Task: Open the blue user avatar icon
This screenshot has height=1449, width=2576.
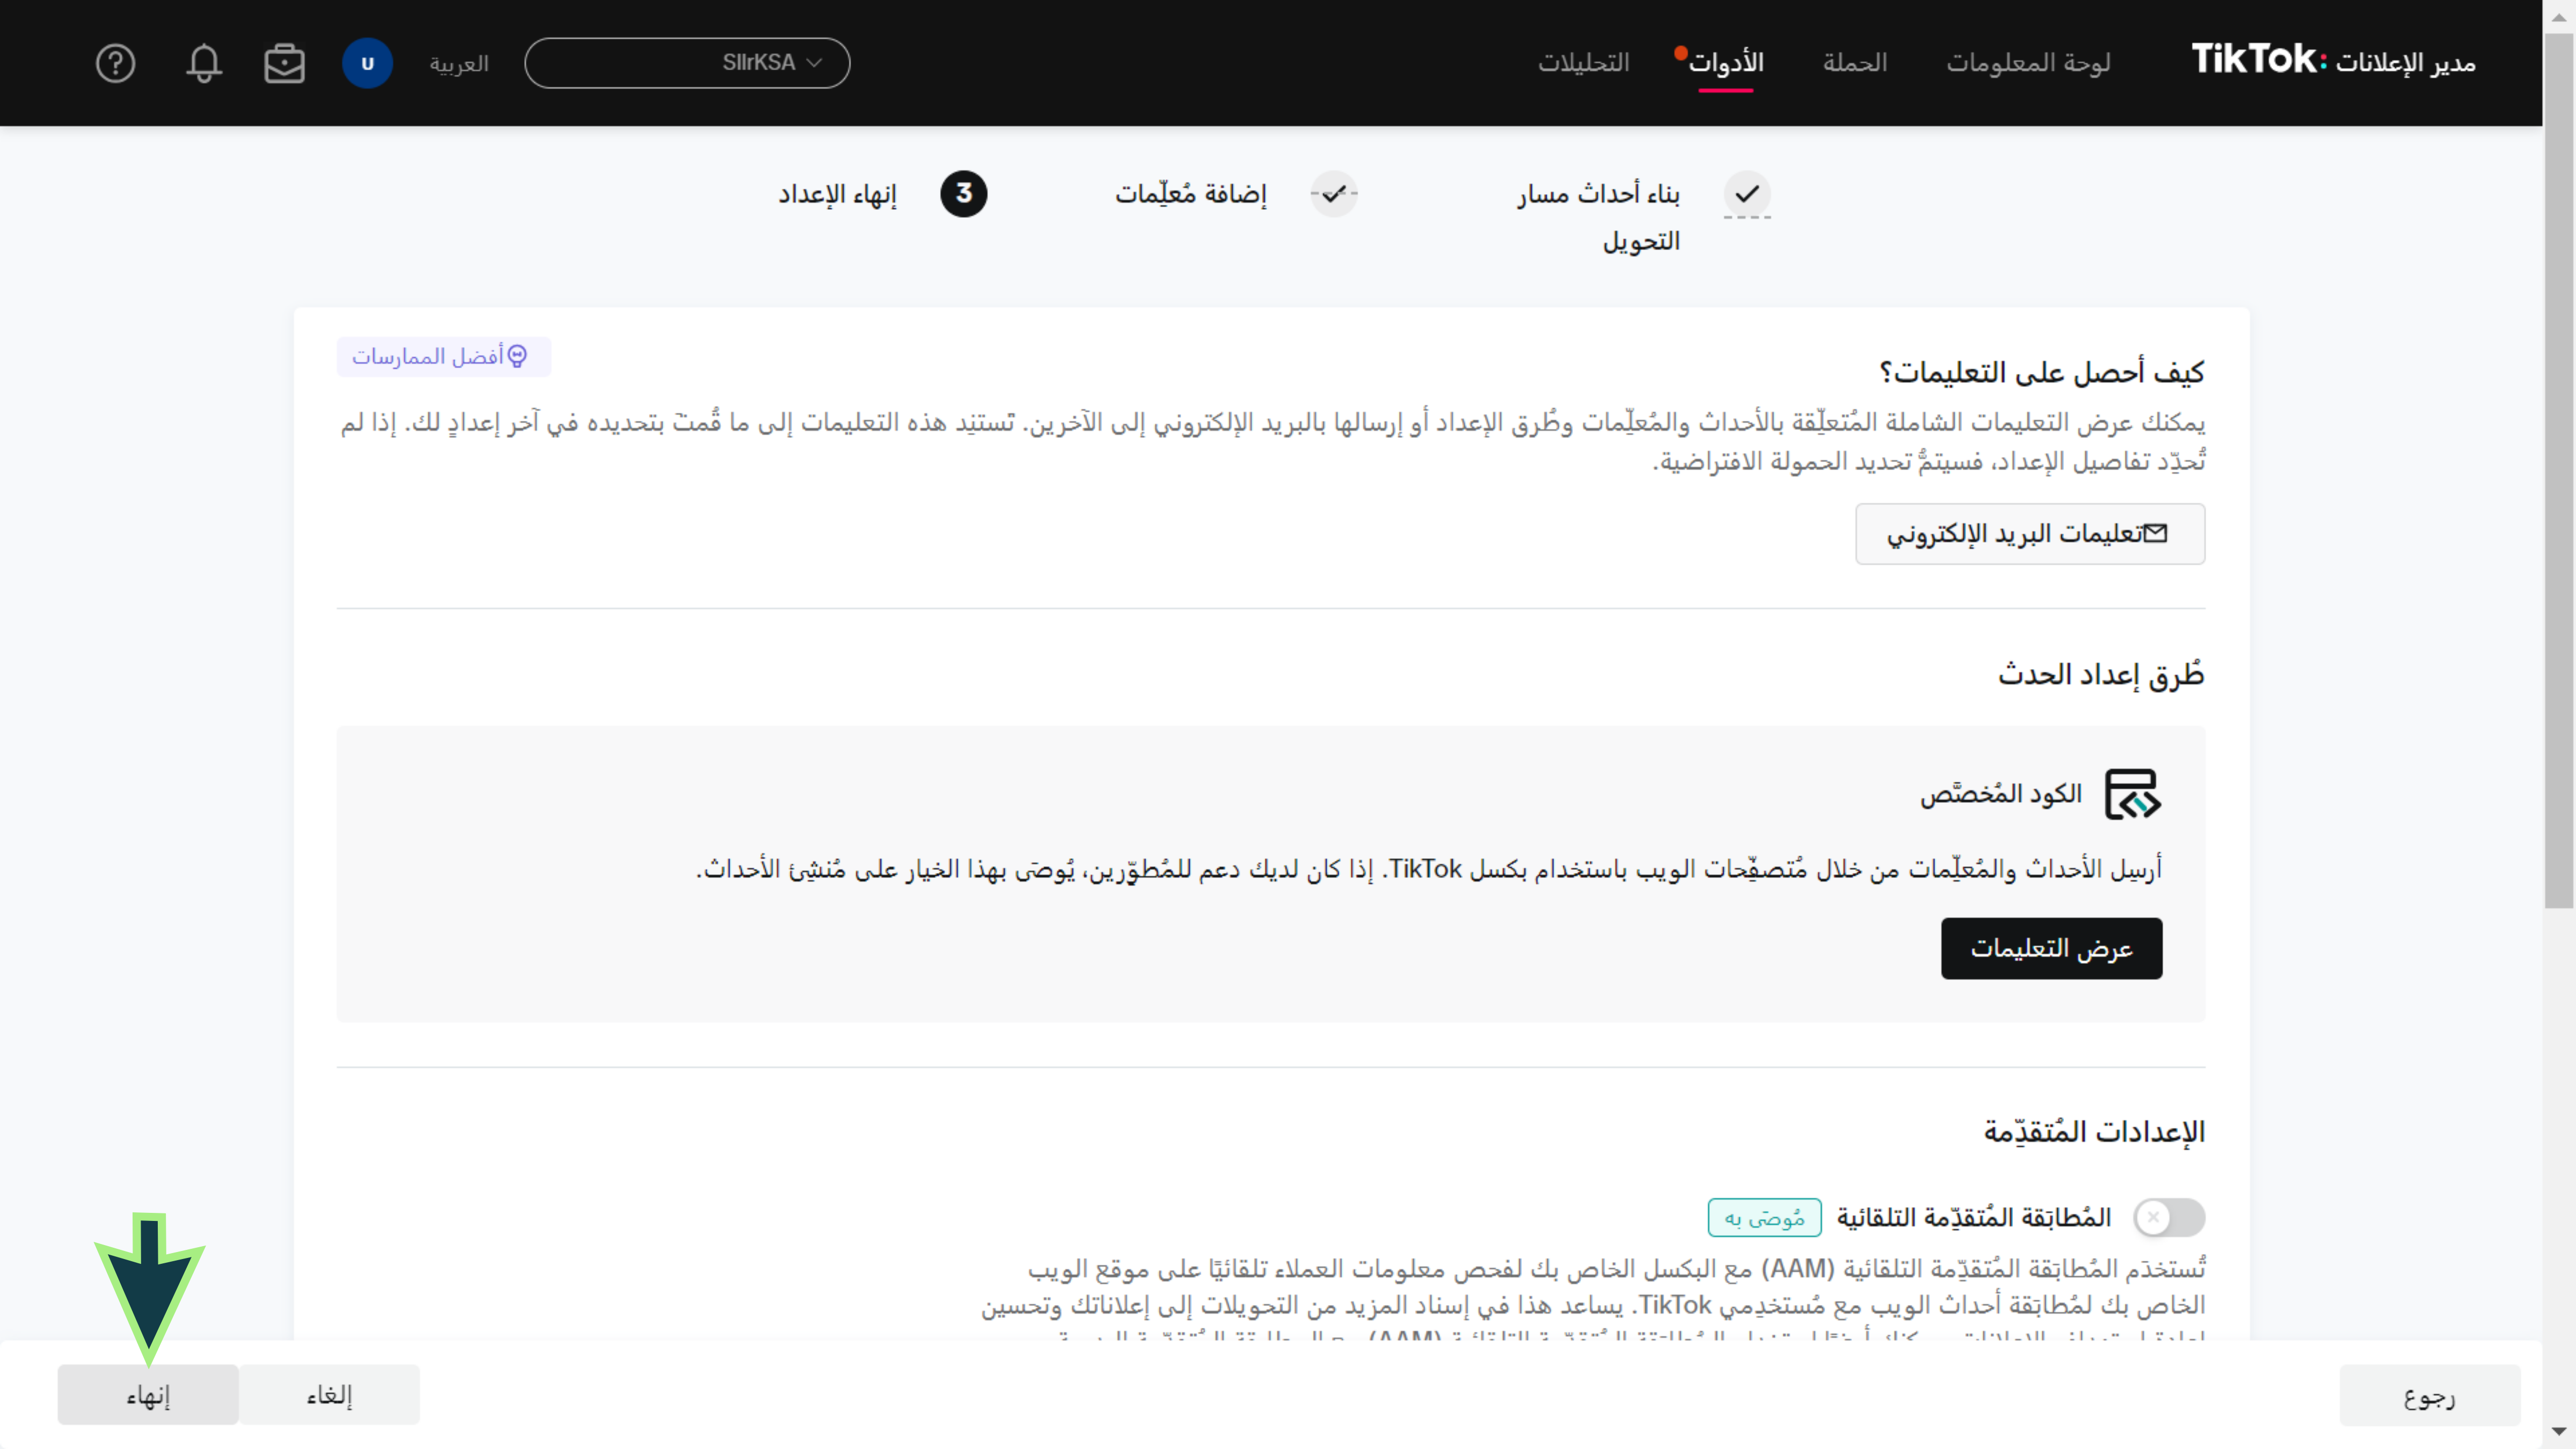Action: point(367,63)
